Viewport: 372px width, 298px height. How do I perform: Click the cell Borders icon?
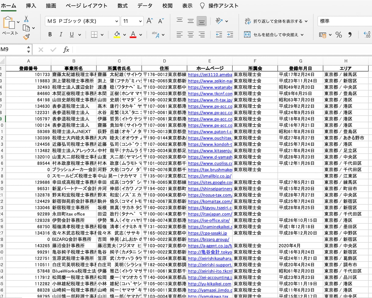(x=94, y=35)
